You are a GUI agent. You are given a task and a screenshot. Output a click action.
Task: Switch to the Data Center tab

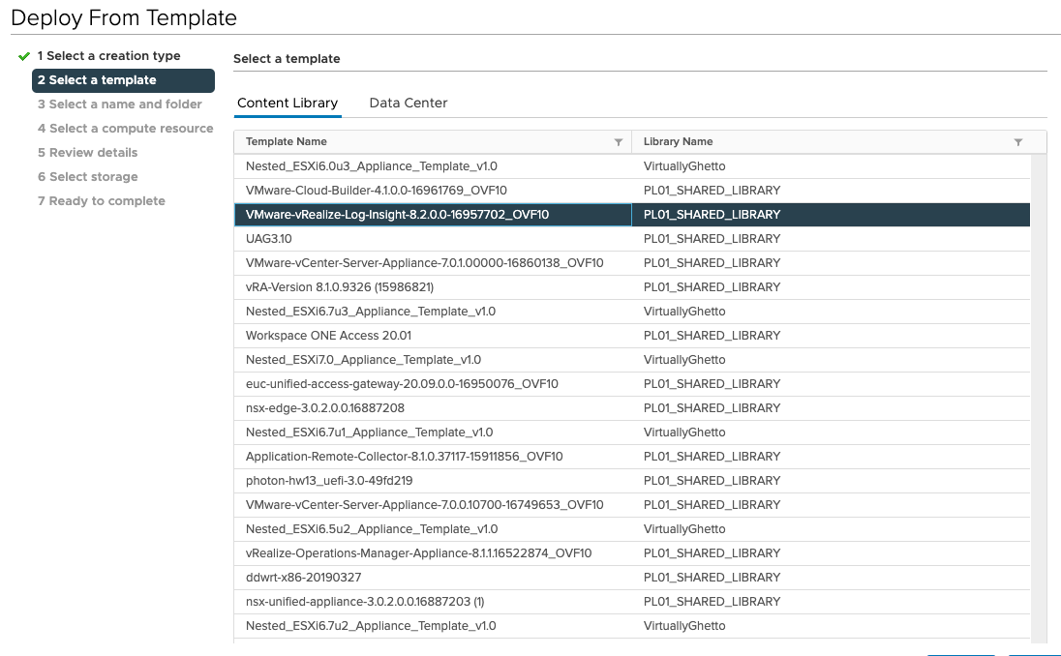click(408, 103)
